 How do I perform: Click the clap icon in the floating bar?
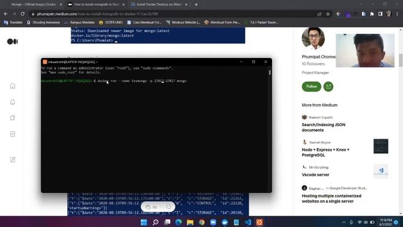[x=148, y=207]
